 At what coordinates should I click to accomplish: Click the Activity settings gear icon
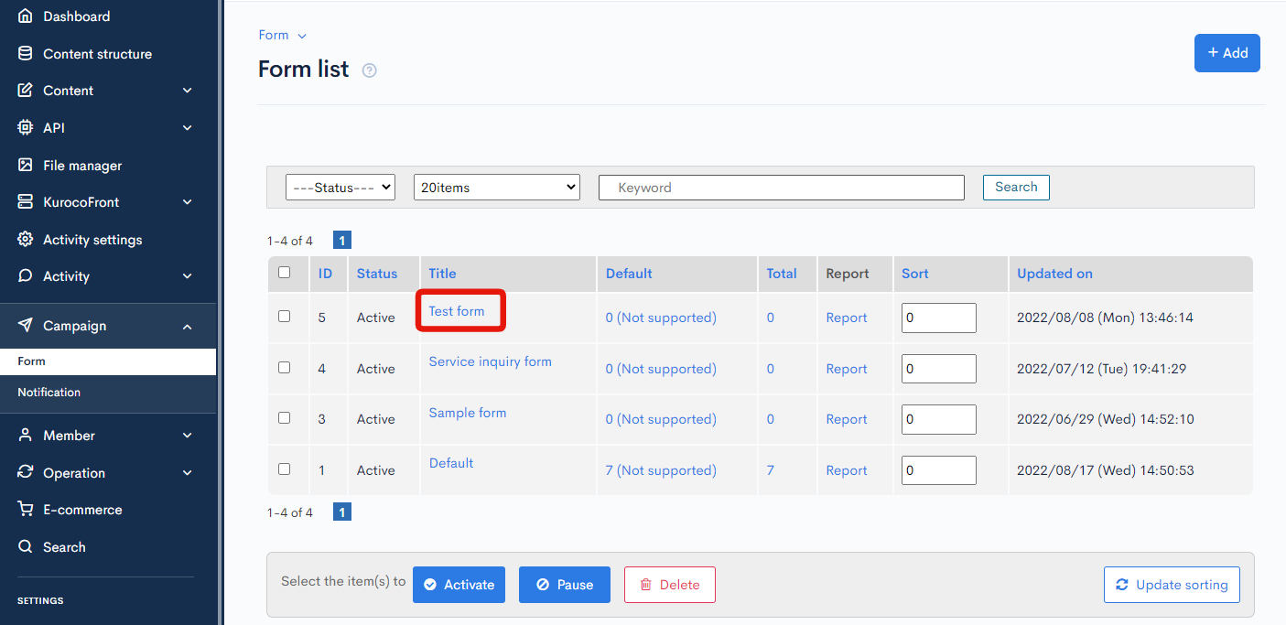click(26, 240)
